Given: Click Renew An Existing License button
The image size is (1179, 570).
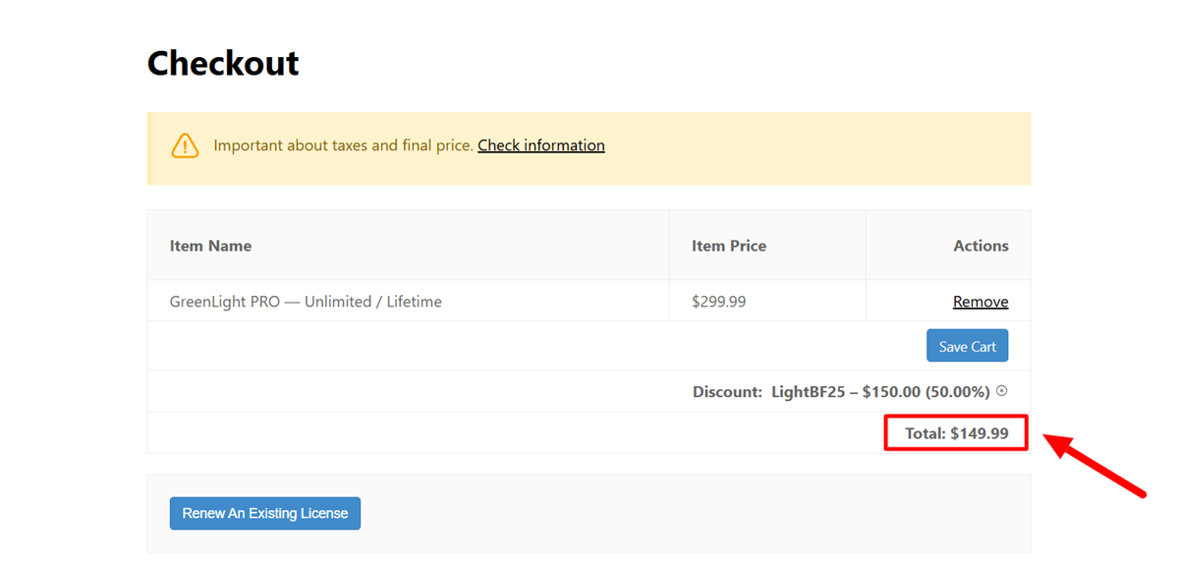Looking at the screenshot, I should [x=264, y=513].
